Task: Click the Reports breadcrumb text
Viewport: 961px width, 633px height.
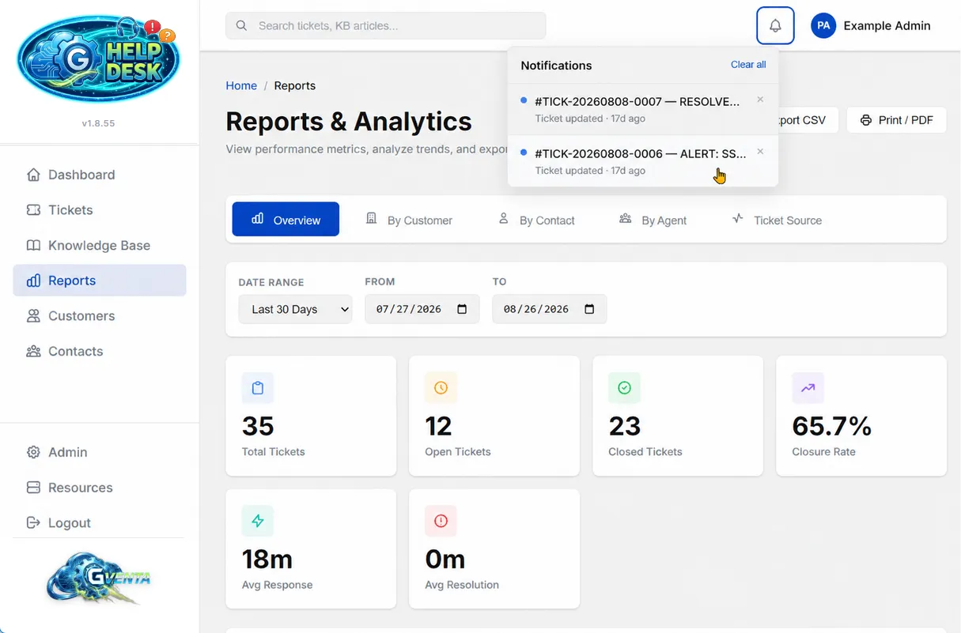Action: [x=295, y=85]
